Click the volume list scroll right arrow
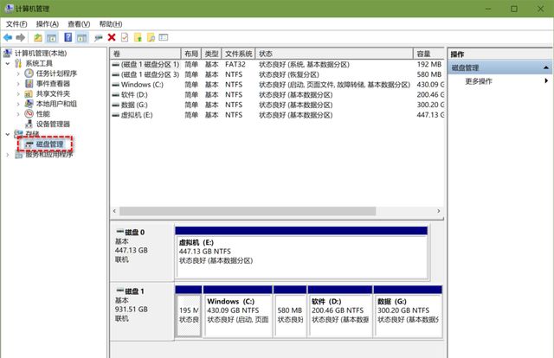 pos(439,211)
